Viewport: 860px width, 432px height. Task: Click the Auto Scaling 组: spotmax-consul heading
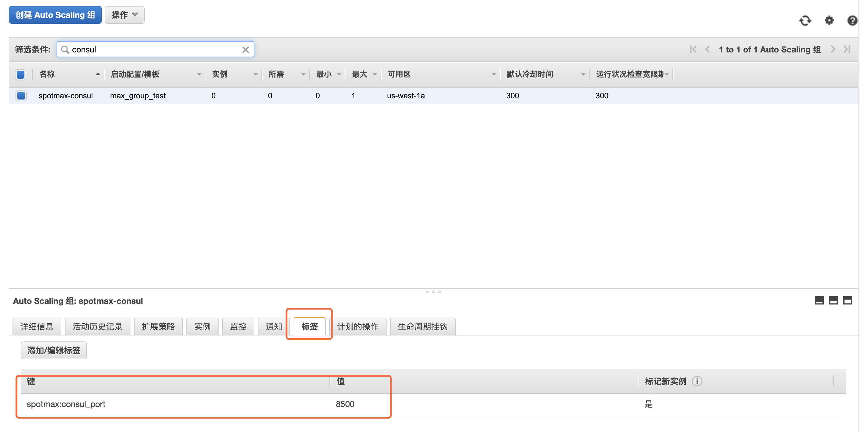[78, 301]
